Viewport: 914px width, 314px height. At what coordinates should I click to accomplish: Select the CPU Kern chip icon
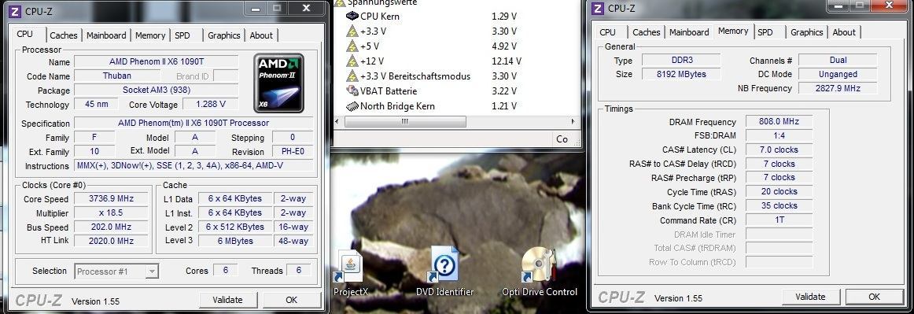coord(352,17)
